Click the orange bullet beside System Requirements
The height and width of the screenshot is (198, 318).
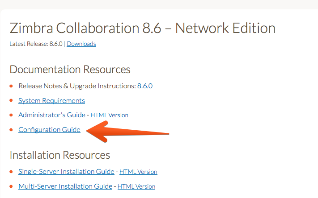pos(11,100)
